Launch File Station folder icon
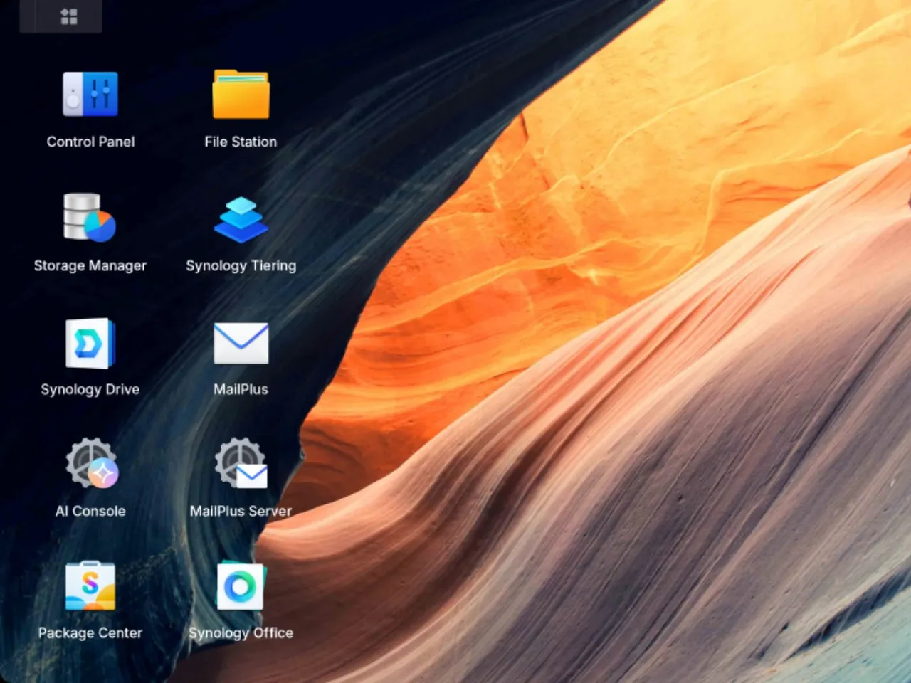This screenshot has width=911, height=683. click(x=241, y=94)
